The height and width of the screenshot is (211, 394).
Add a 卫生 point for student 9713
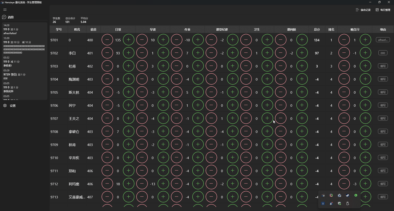click(x=267, y=197)
